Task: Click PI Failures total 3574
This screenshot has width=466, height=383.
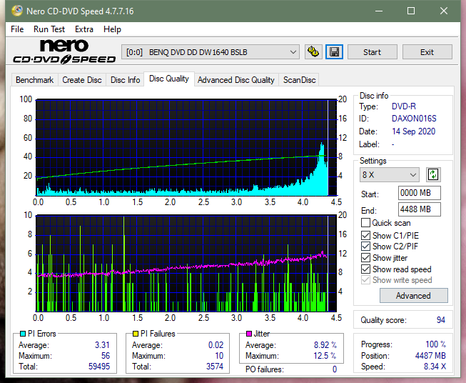Action: coord(215,367)
